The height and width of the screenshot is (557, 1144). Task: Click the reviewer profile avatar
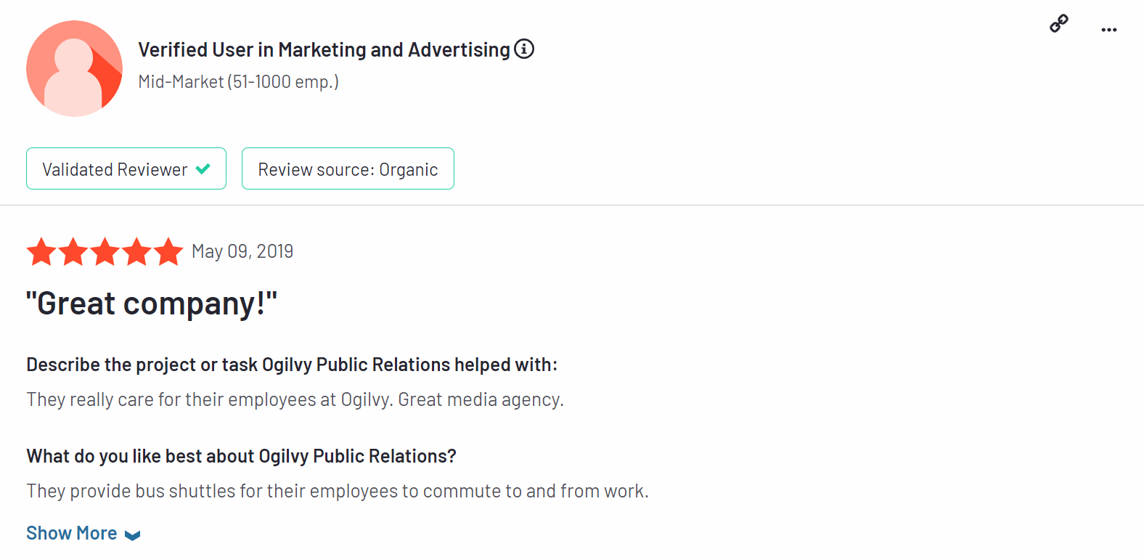point(74,68)
